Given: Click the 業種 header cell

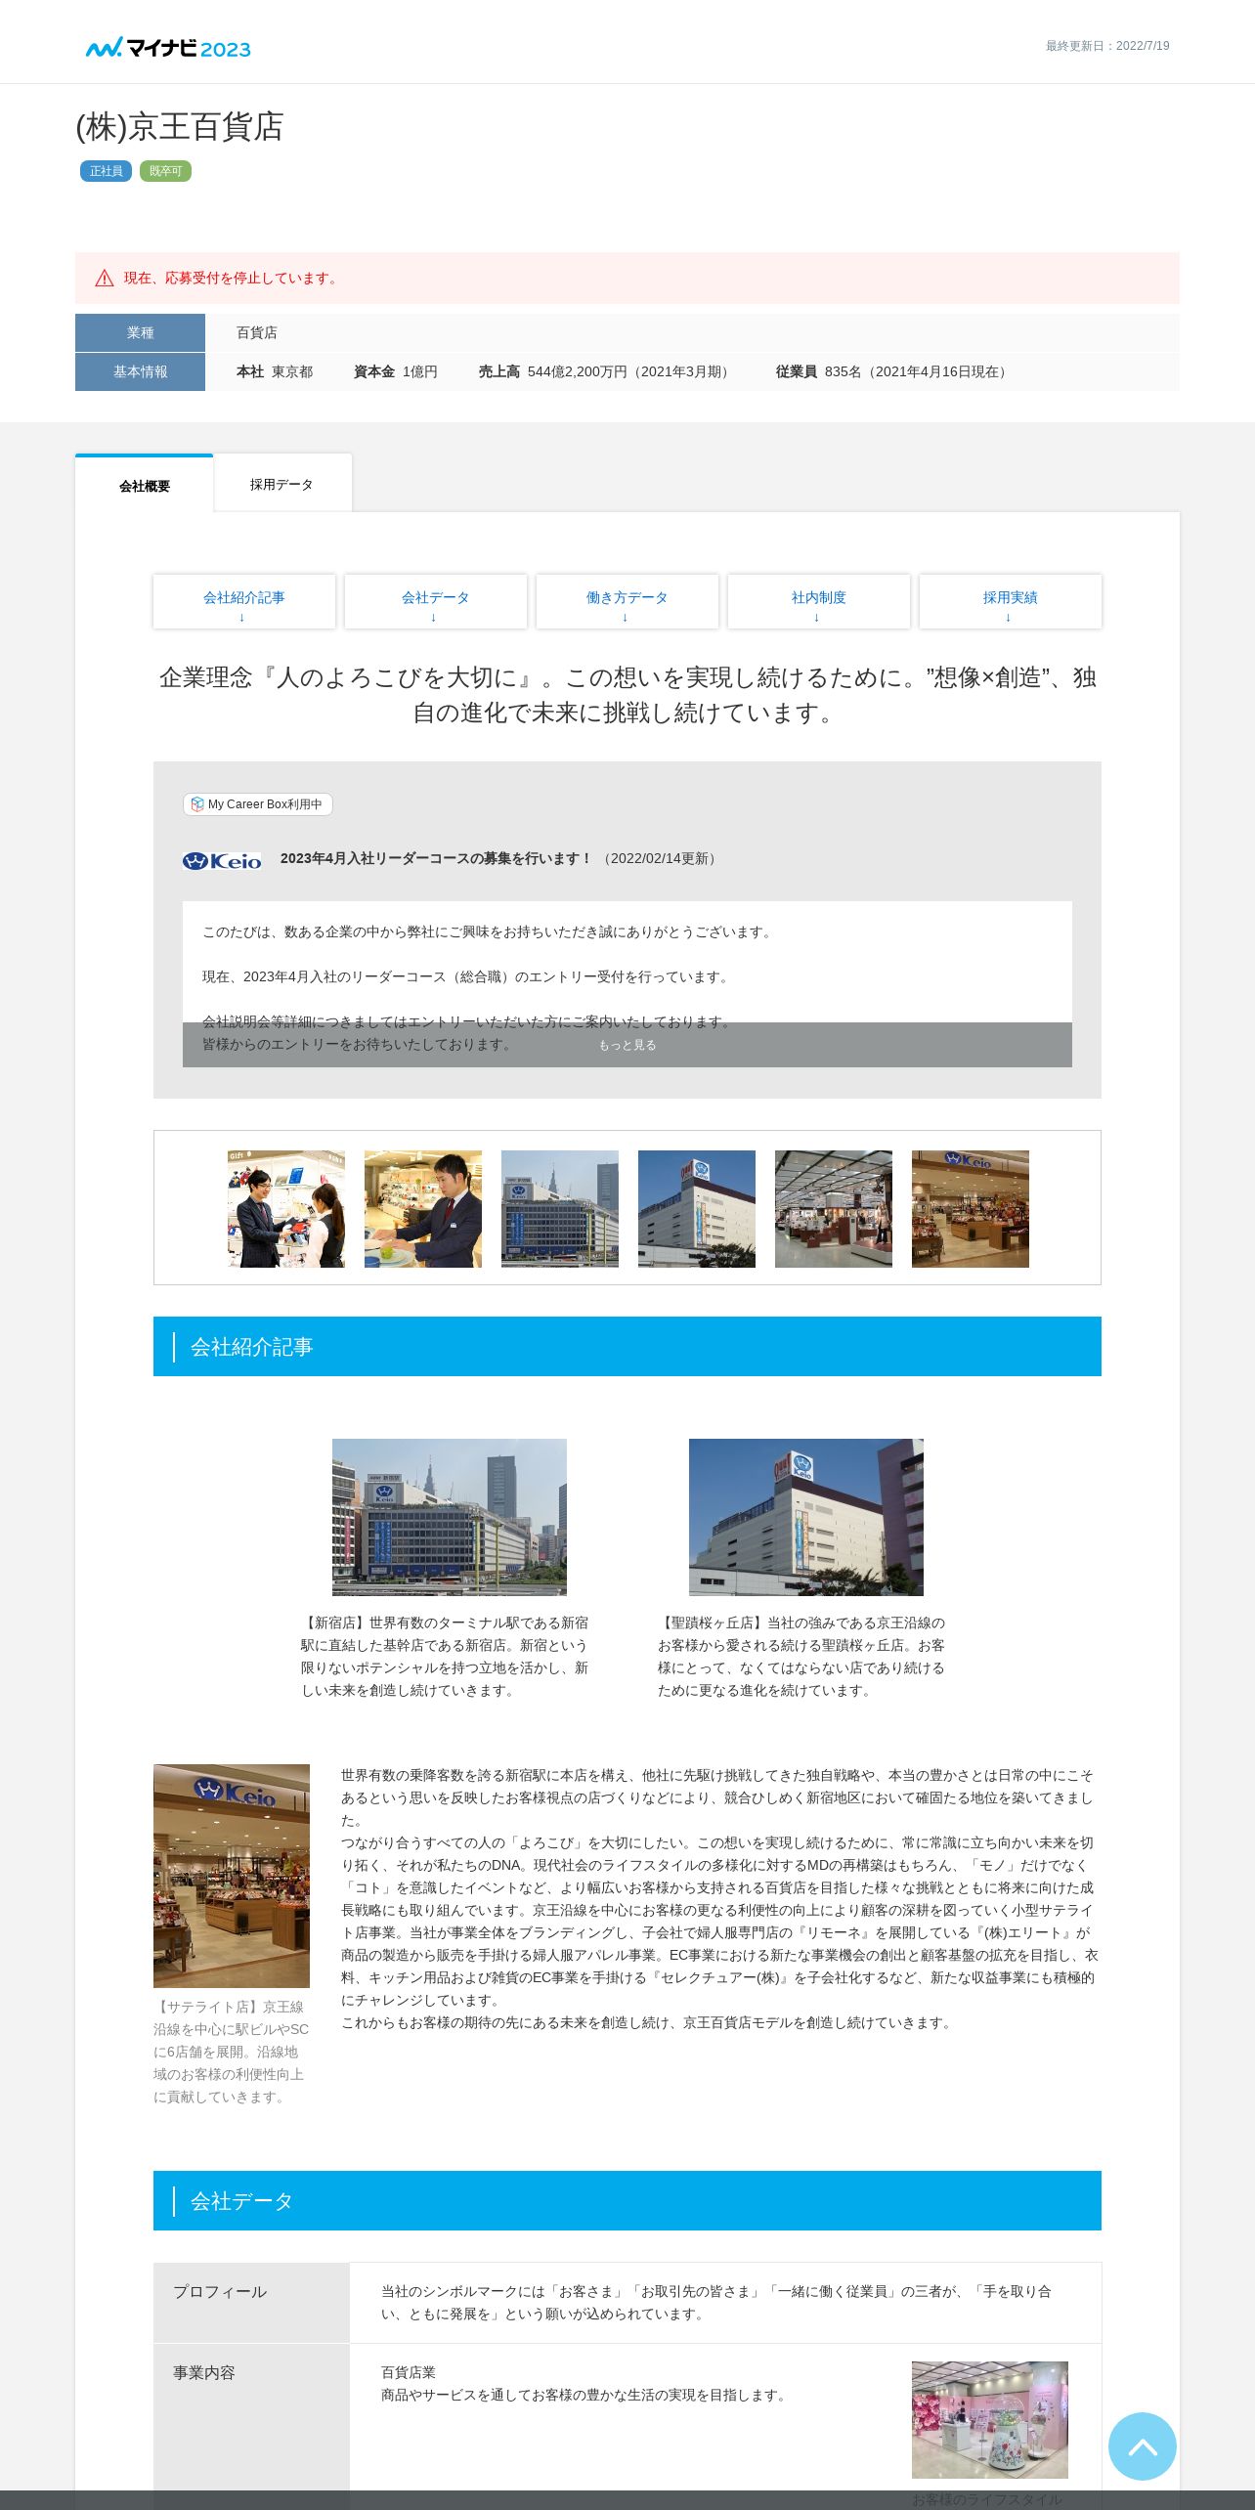Looking at the screenshot, I should 140,332.
